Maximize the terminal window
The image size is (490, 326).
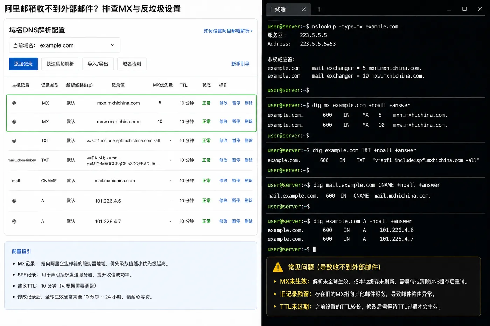464,9
